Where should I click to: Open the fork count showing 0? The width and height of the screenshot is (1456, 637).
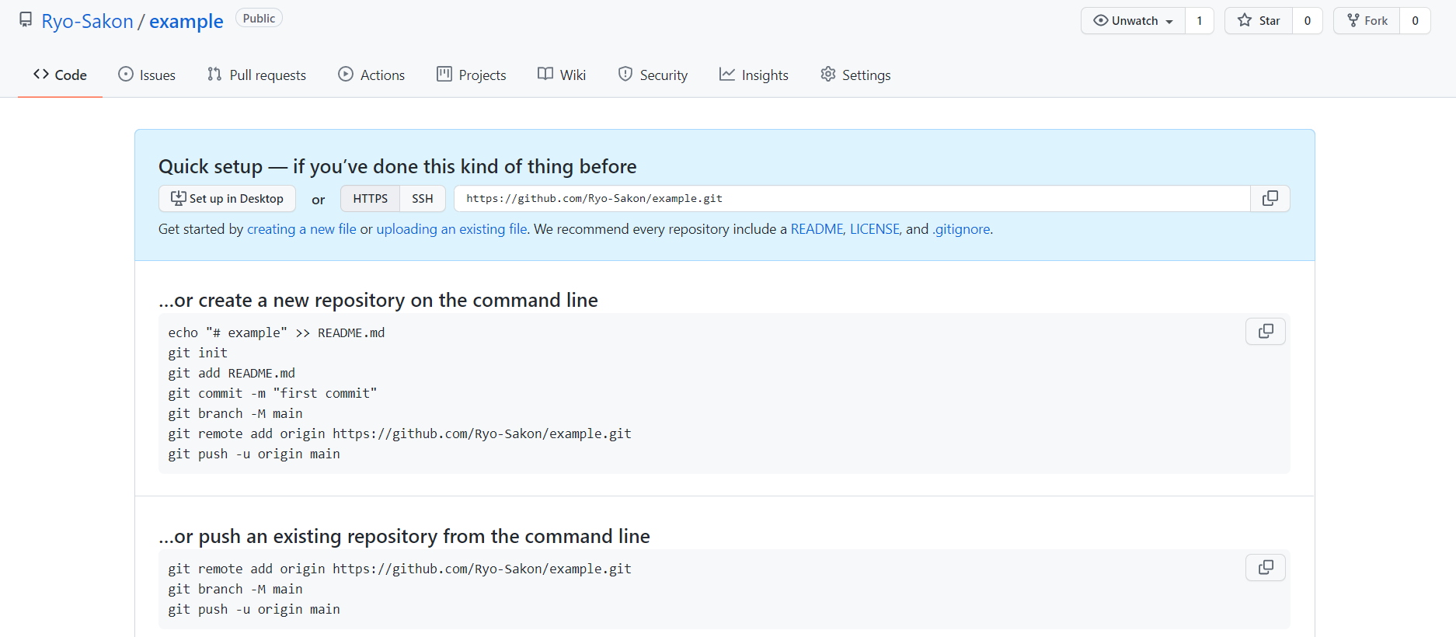[1415, 21]
